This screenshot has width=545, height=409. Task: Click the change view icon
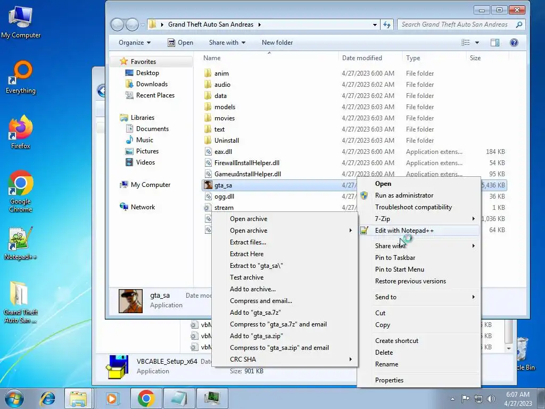pos(465,43)
